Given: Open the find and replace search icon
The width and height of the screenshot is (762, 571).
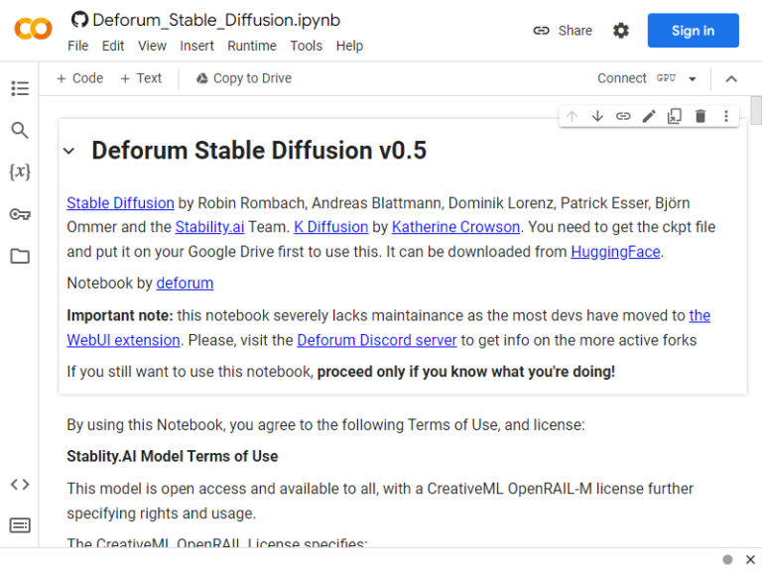Looking at the screenshot, I should (20, 130).
